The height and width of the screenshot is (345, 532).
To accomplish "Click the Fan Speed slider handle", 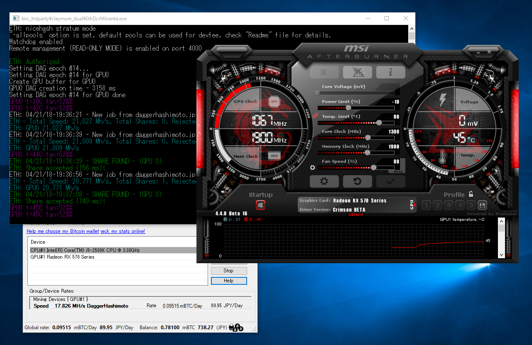I will coord(374,168).
